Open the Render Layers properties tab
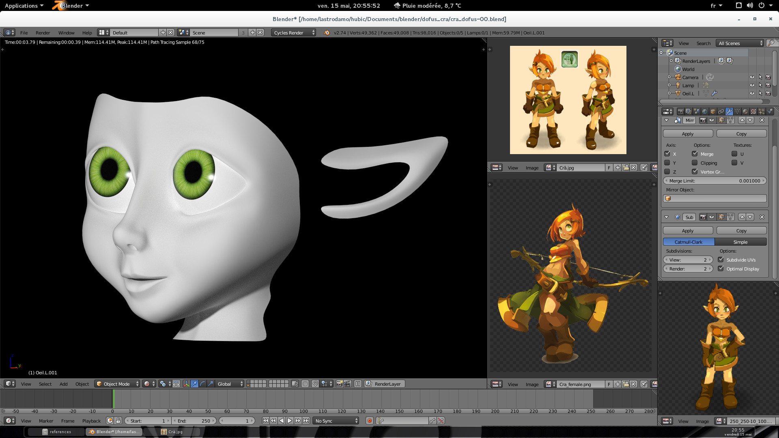This screenshot has height=438, width=779. (689, 112)
